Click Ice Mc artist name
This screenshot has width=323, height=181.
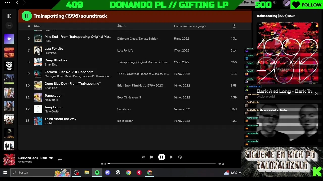click(x=49, y=123)
